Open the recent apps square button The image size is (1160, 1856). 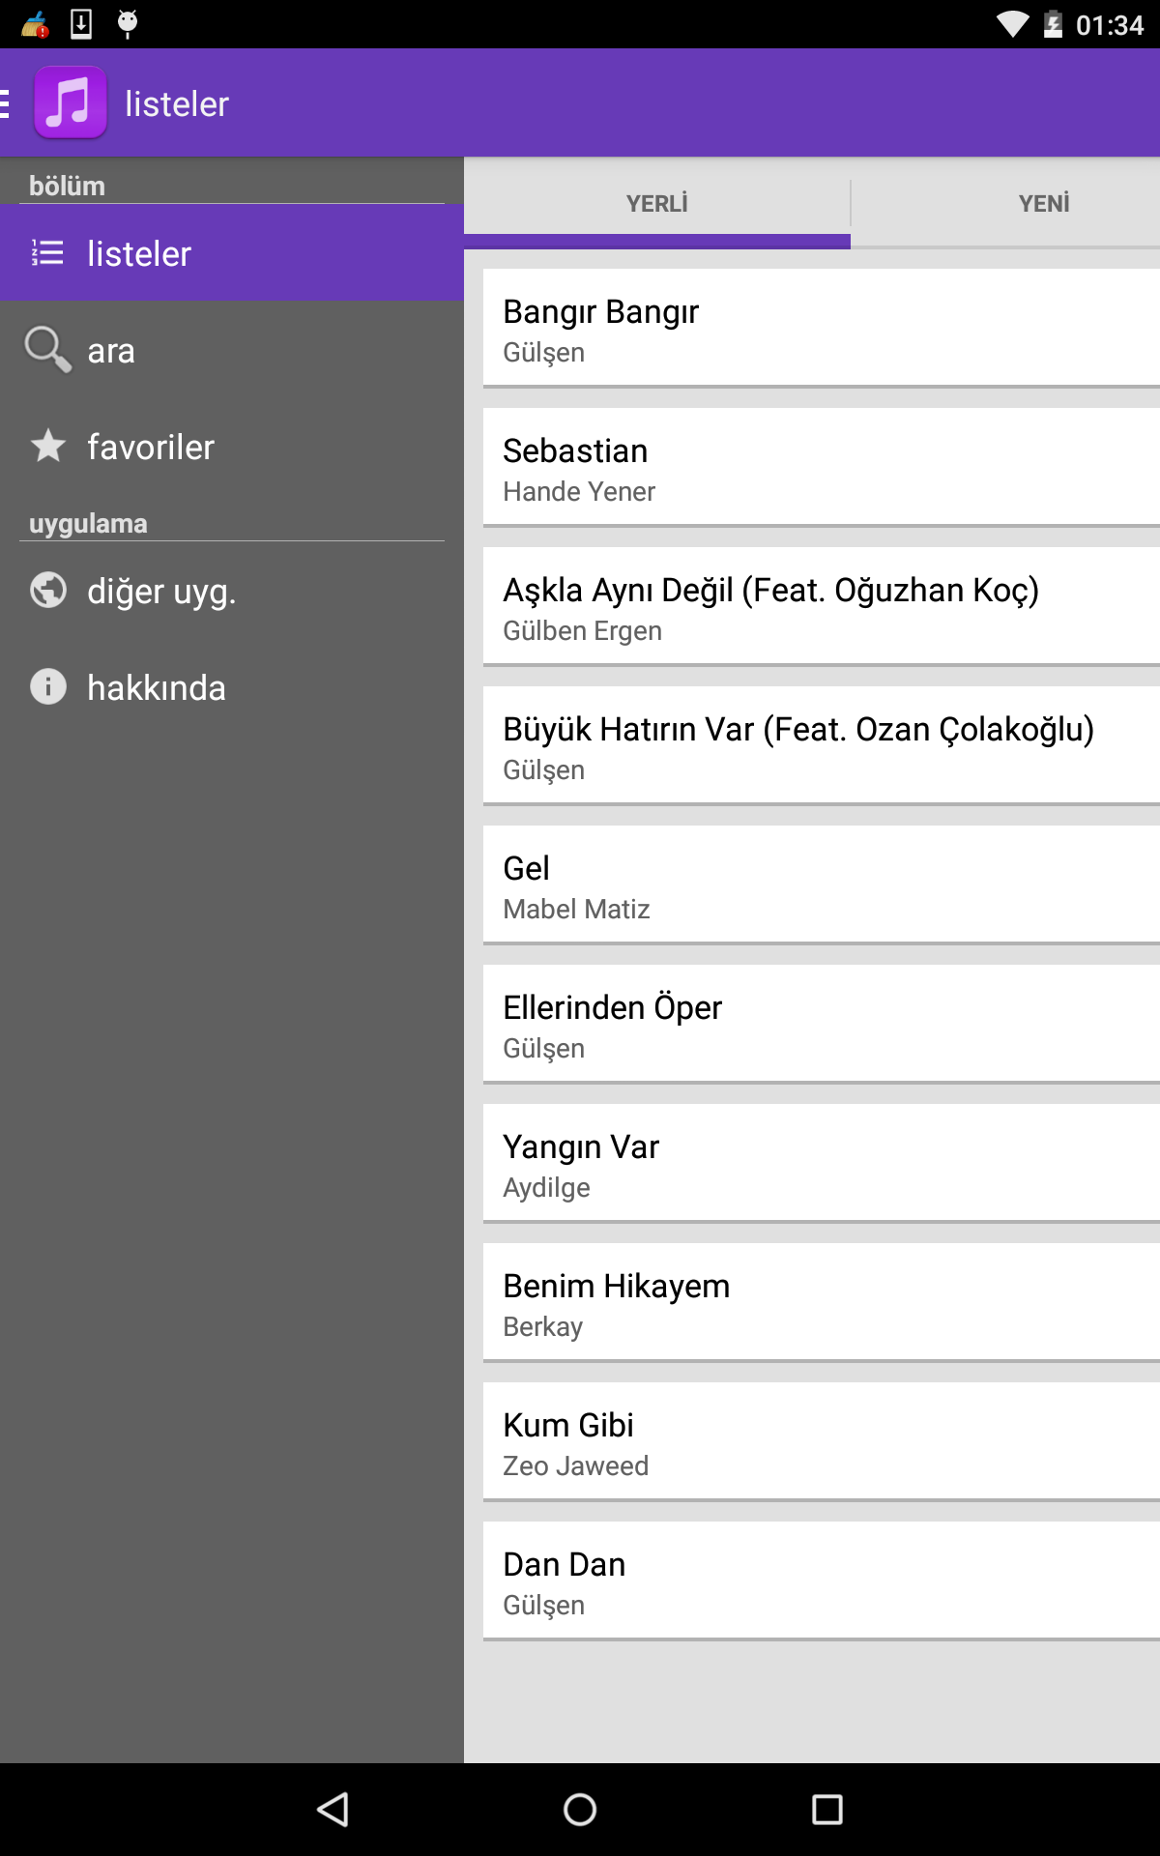pyautogui.click(x=826, y=1809)
